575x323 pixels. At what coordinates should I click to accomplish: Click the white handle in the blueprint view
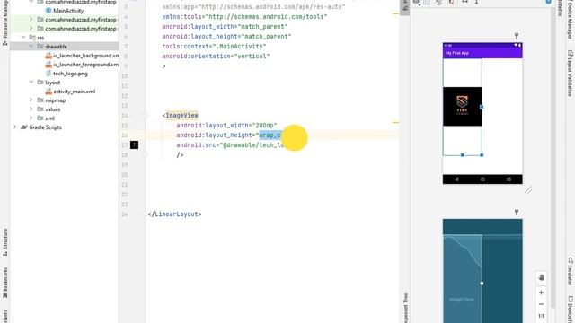coord(482,284)
